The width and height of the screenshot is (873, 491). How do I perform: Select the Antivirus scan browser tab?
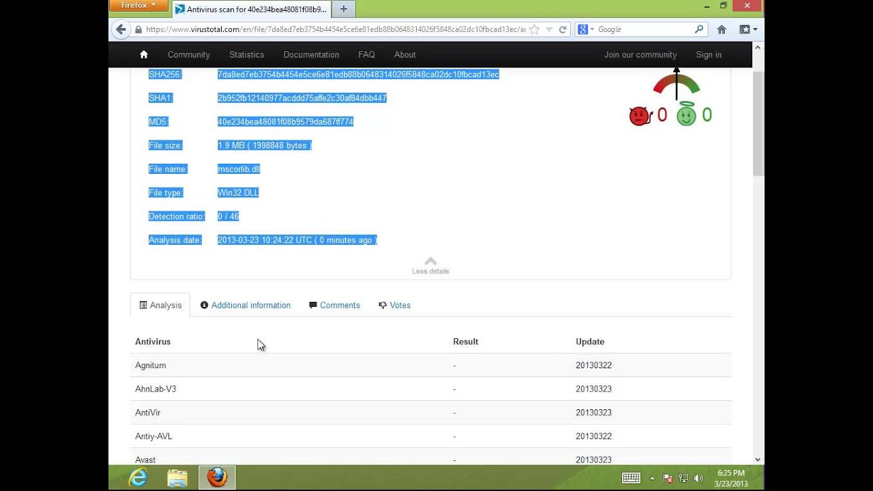point(250,10)
